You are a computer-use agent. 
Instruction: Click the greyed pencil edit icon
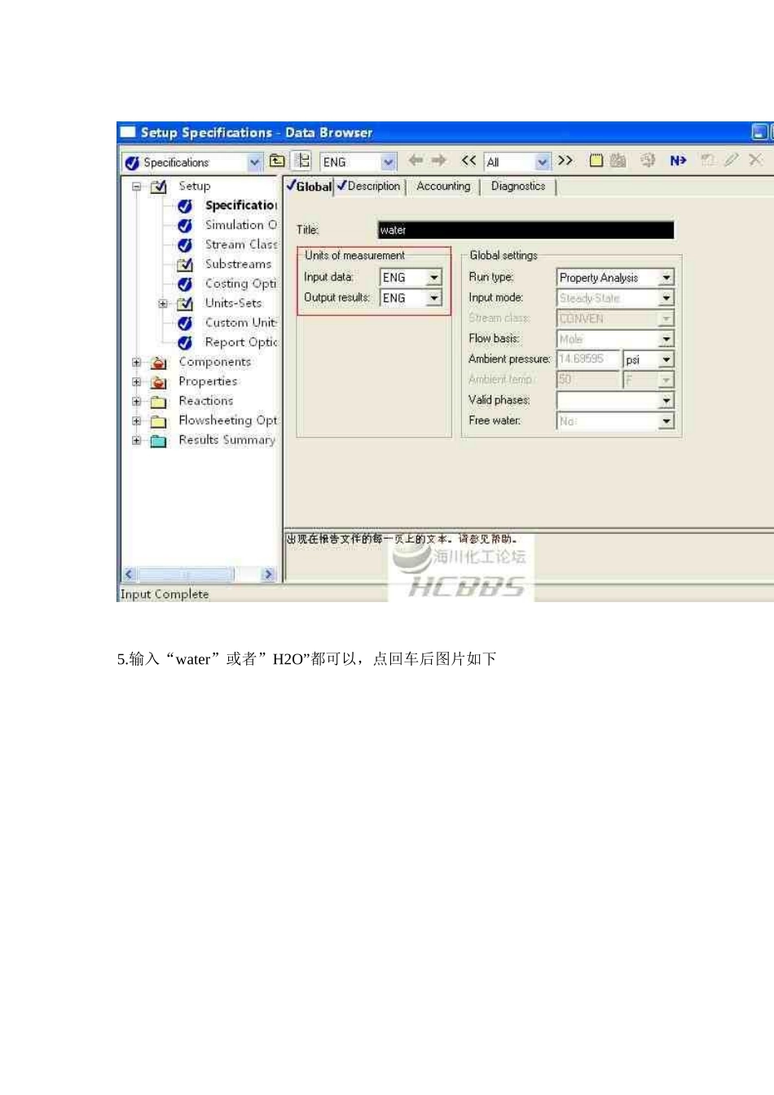(731, 160)
